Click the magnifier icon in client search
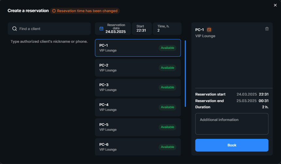The image size is (281, 164). coord(14,29)
